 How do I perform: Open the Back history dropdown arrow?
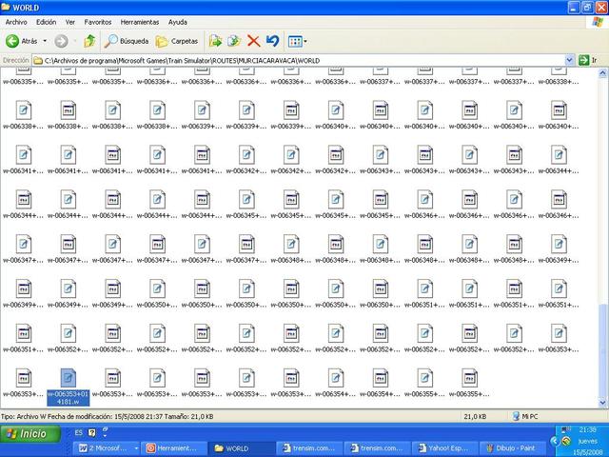point(46,41)
